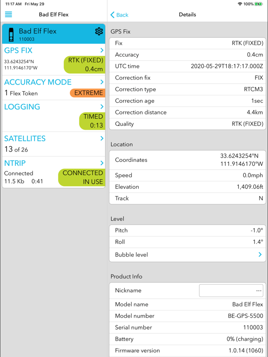Viewport: 268px width, 357px height.
Task: Expand the LOGGING section chevron
Action: coord(102,106)
